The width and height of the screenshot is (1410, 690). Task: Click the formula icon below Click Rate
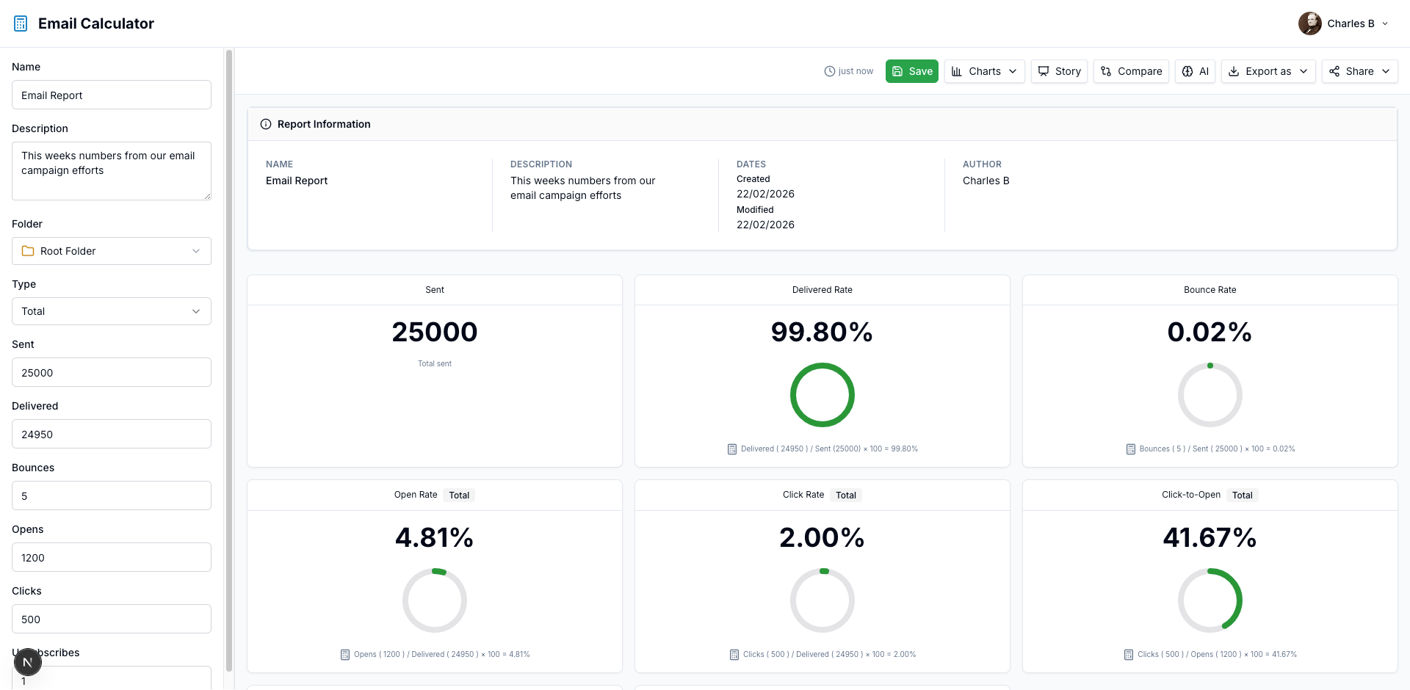click(x=734, y=654)
